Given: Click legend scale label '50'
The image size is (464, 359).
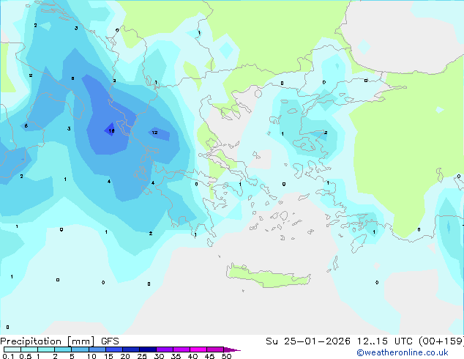Looking at the screenshot, I should 226,356.
